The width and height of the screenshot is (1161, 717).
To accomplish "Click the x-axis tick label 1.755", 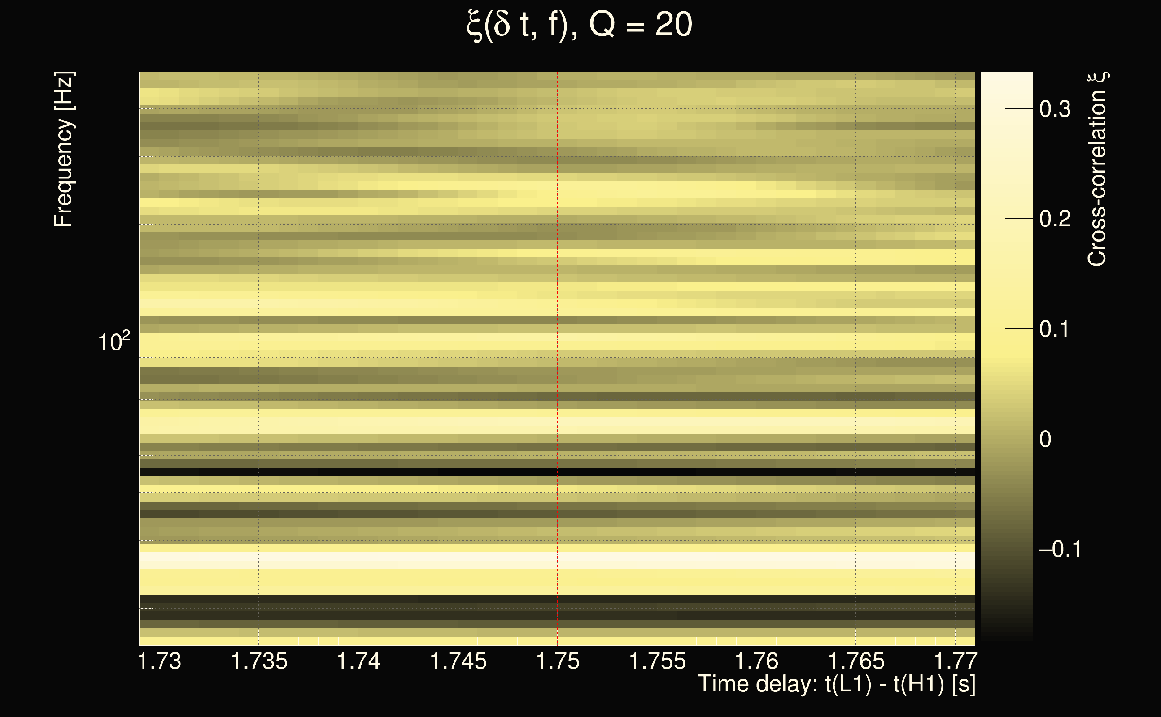I will [x=657, y=661].
